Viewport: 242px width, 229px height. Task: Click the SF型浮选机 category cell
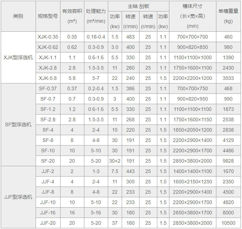point(18,124)
